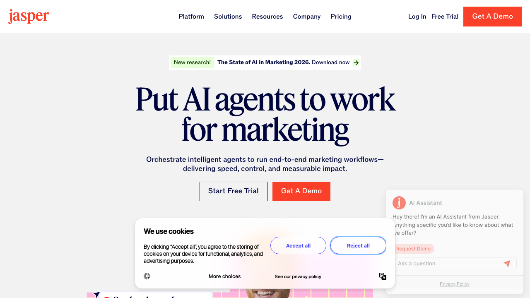Click the send paper-plane icon in chat
Viewport: 530px width, 298px height.
click(x=507, y=264)
